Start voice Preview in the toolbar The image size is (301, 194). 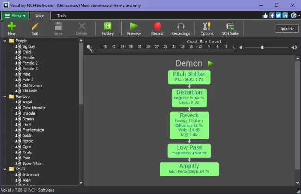(134, 26)
